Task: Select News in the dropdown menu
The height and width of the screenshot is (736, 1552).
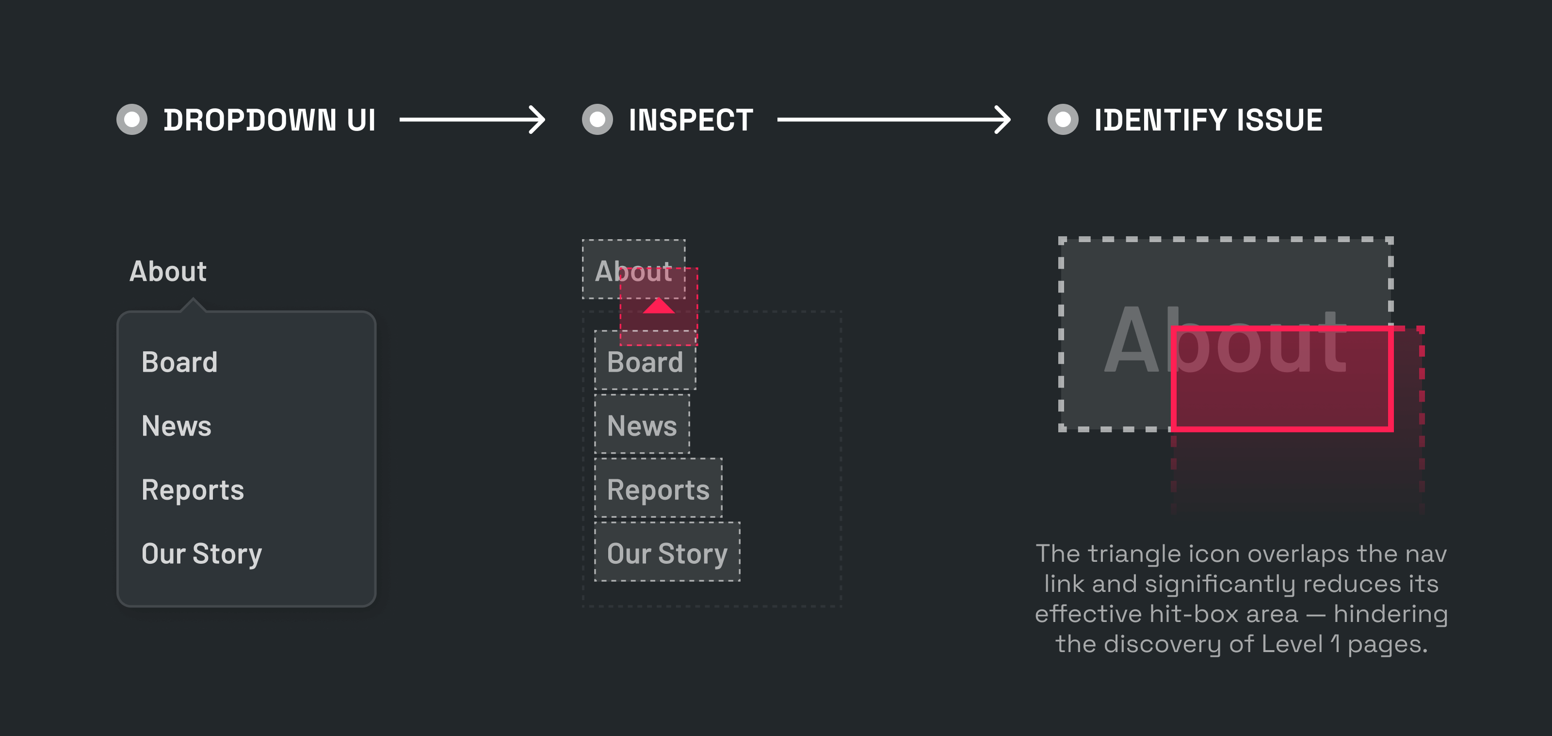Action: pyautogui.click(x=177, y=426)
